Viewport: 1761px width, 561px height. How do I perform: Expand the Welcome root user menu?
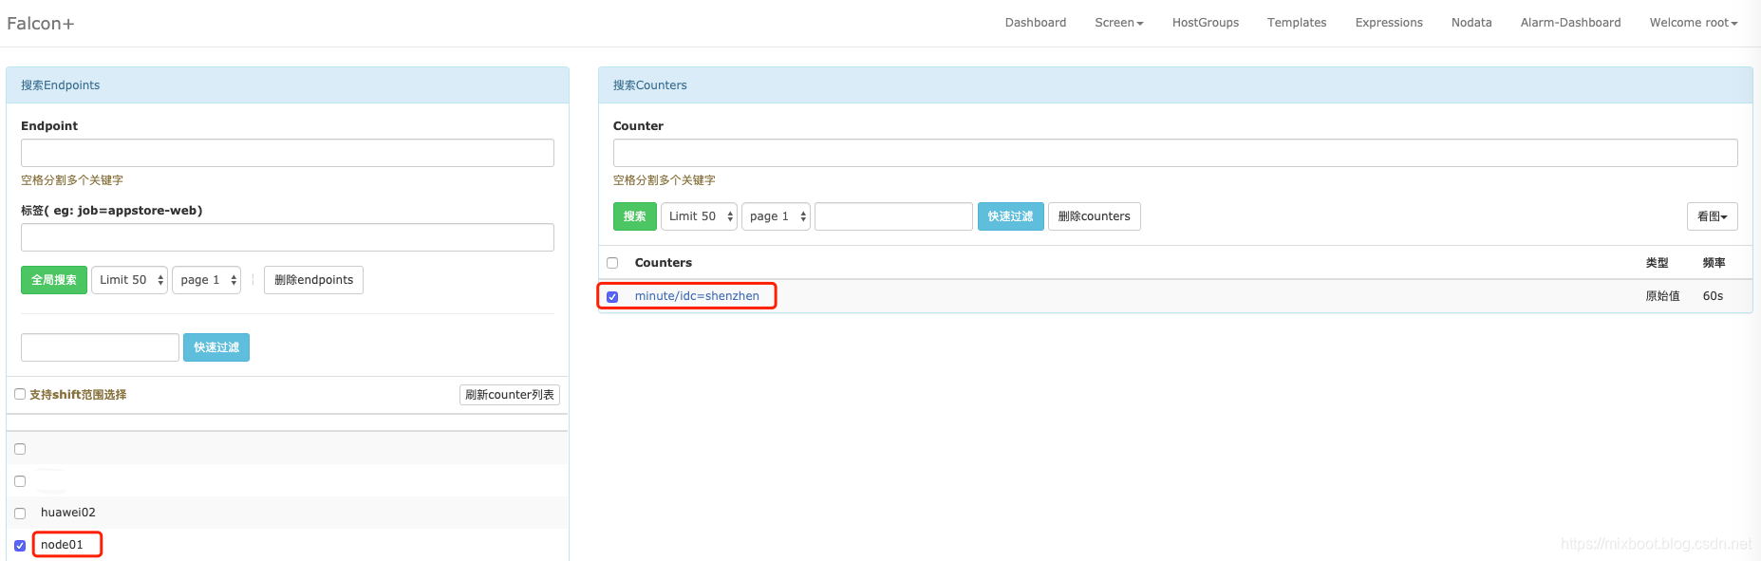pyautogui.click(x=1693, y=23)
